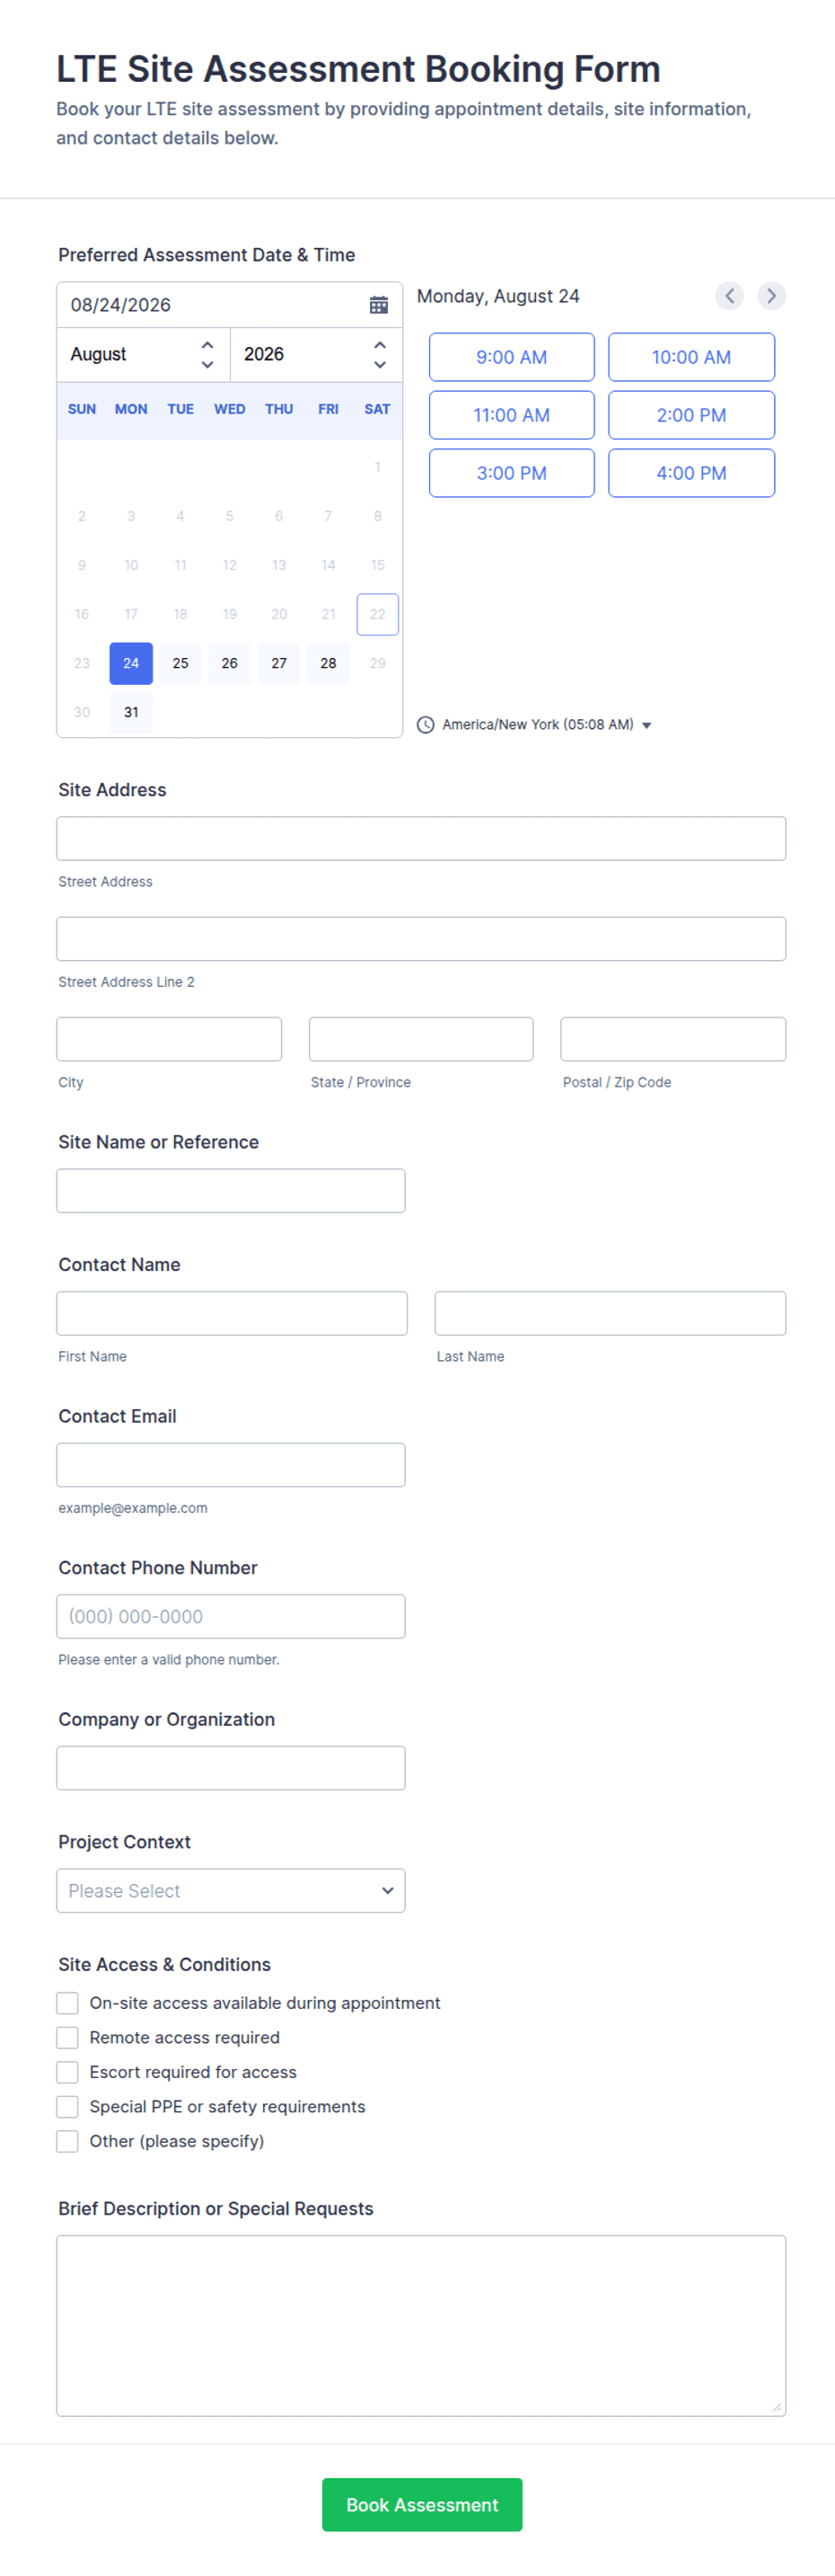Tick the Remote access required checkbox
The width and height of the screenshot is (835, 2576).
coord(67,2038)
